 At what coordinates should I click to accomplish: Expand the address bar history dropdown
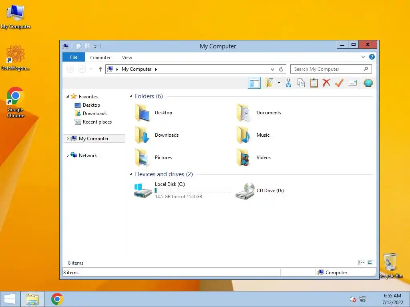(x=272, y=69)
